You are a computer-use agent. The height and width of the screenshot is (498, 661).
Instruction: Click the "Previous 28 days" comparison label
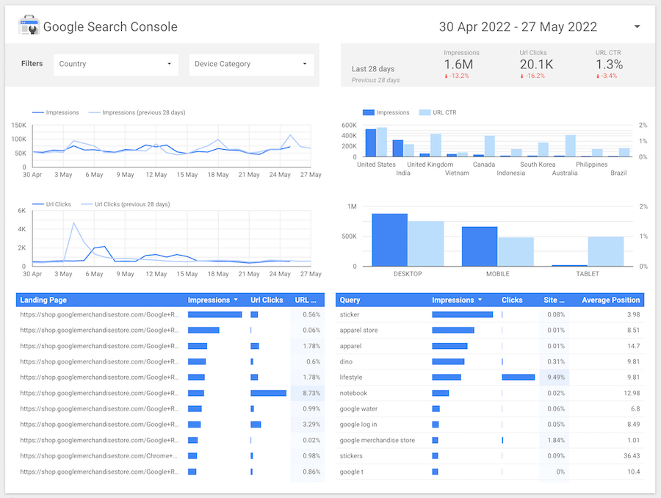(x=375, y=80)
